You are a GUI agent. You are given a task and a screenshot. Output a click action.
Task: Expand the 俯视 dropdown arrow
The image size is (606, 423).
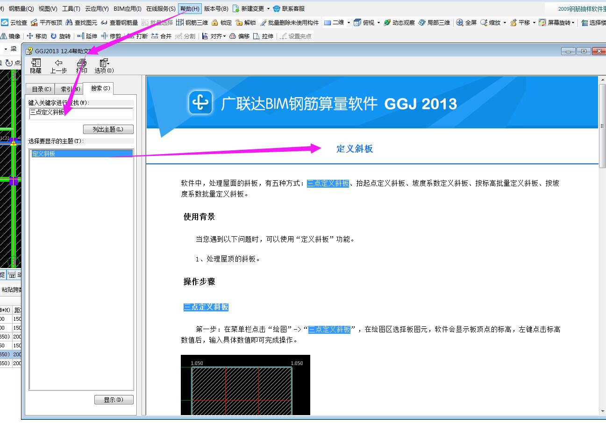tap(378, 22)
